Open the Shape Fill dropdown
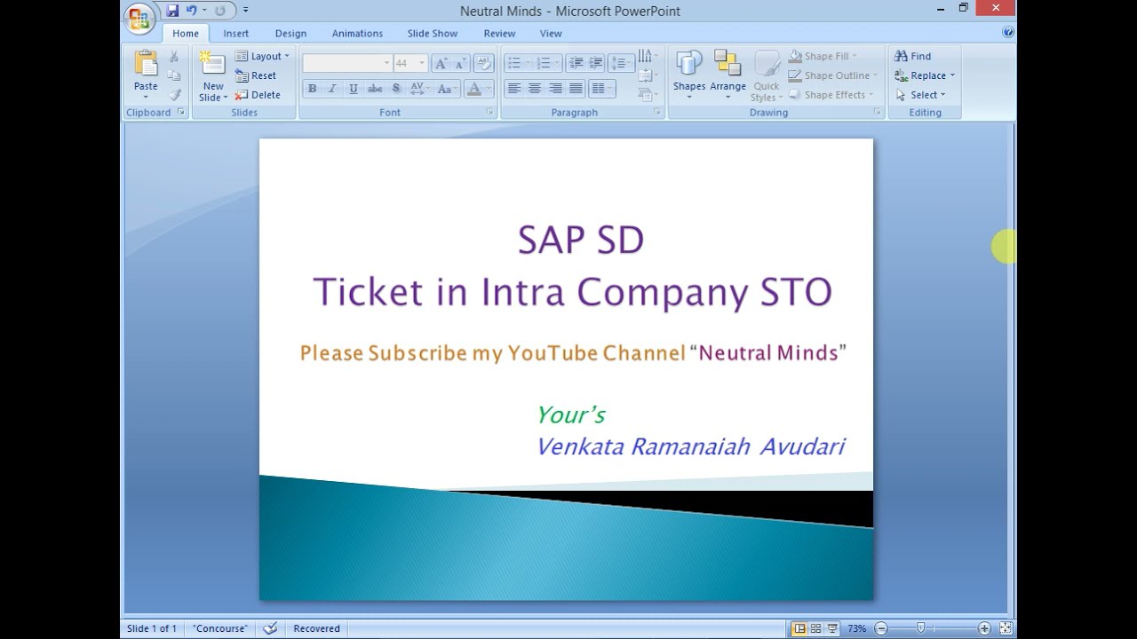Screen dimensions: 1137x639 [823, 56]
